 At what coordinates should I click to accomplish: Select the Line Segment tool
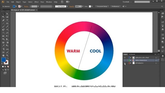(x=3, y=24)
